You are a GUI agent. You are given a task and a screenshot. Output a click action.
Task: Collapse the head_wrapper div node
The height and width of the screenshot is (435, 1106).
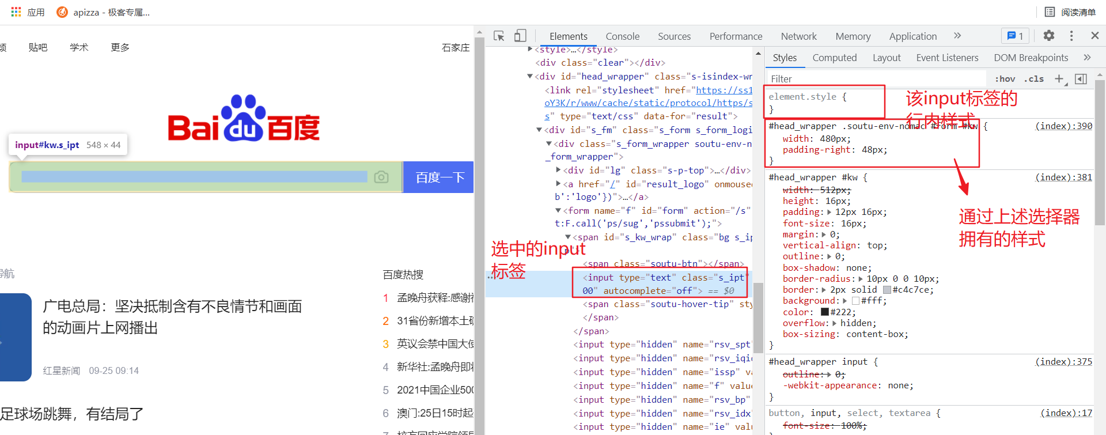pos(530,77)
